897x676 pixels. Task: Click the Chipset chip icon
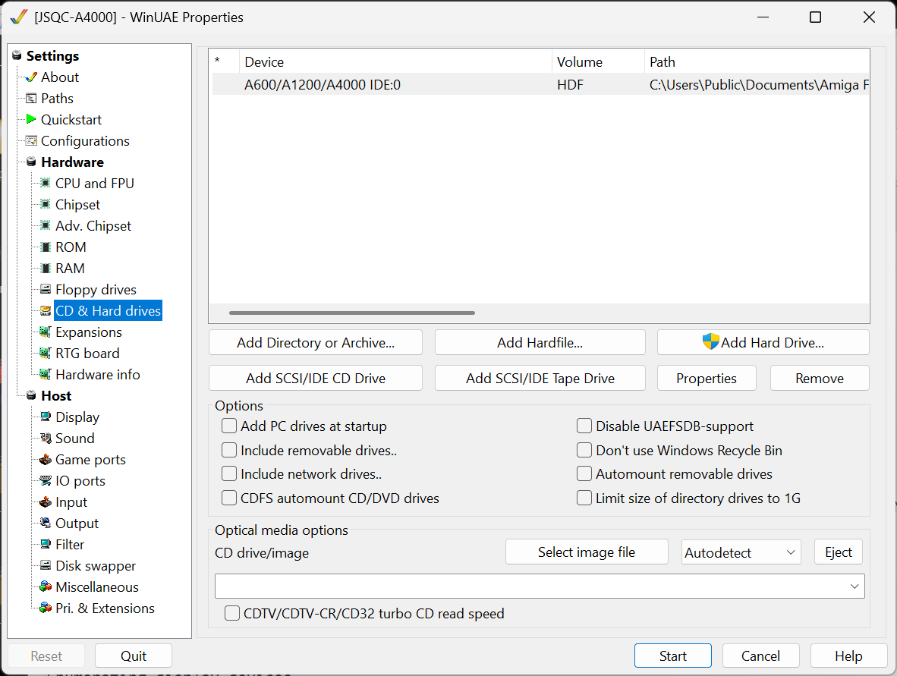(x=46, y=204)
